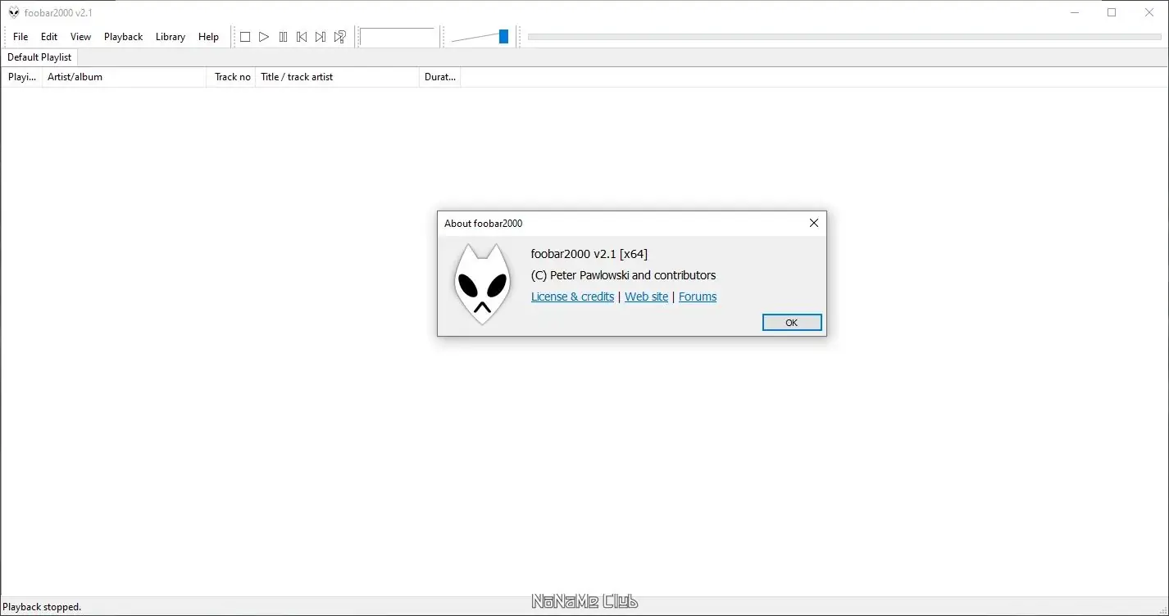Close the About foobar2000 dialog
Viewport: 1169px width, 616px height.
tap(814, 223)
